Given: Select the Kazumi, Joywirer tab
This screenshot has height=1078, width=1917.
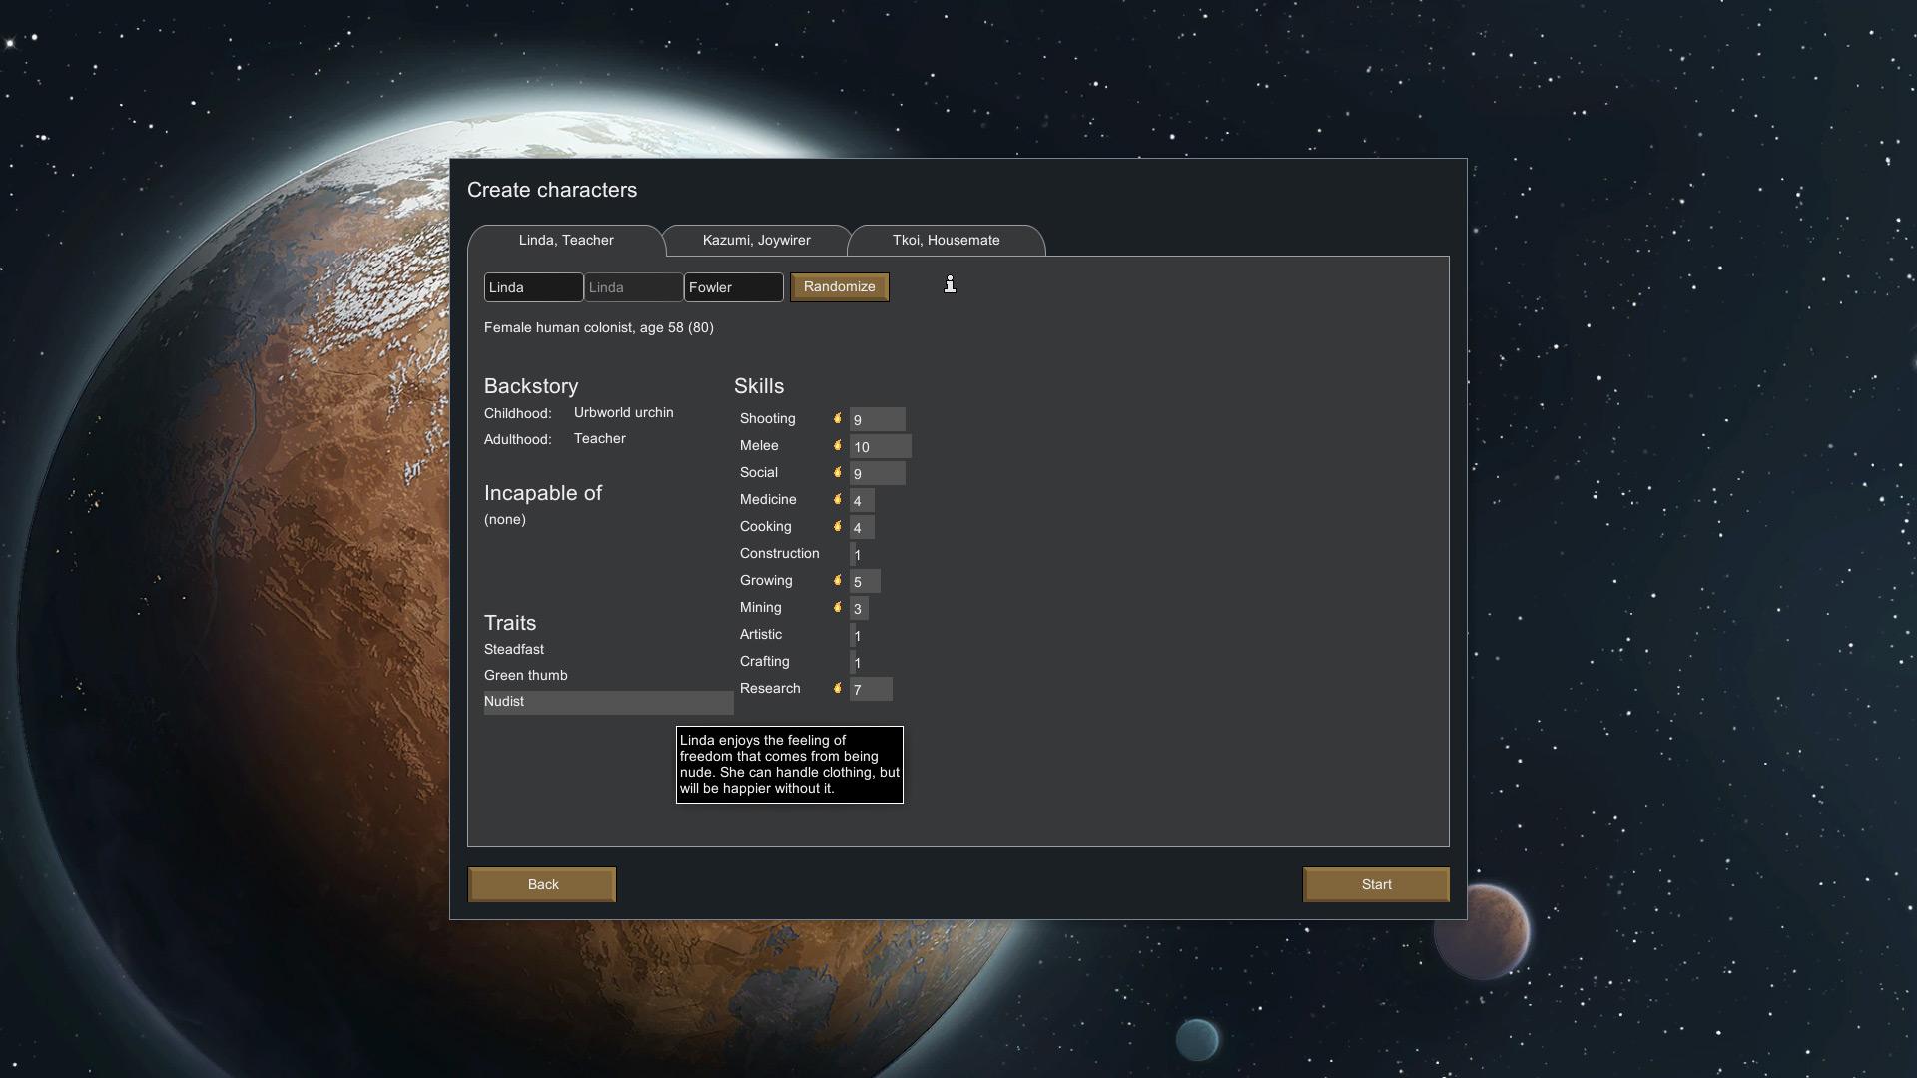Looking at the screenshot, I should (756, 239).
